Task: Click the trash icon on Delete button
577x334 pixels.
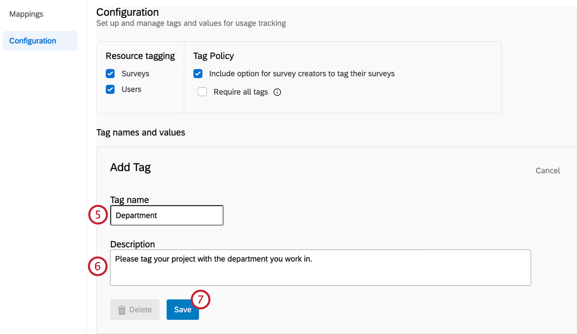Action: (122, 309)
